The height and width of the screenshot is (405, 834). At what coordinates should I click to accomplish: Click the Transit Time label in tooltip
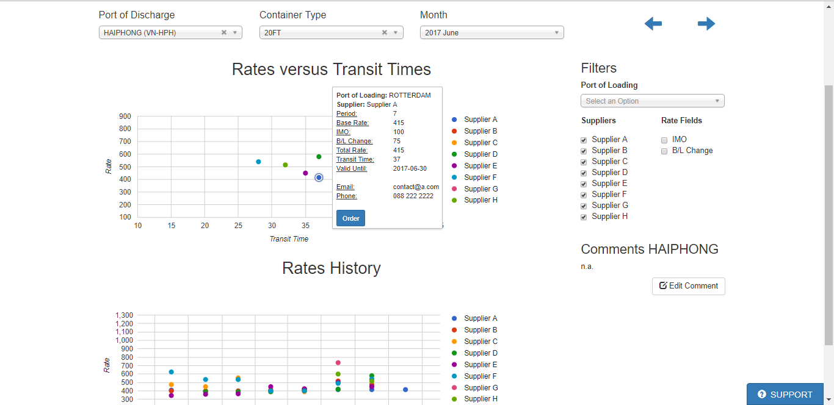coord(355,160)
